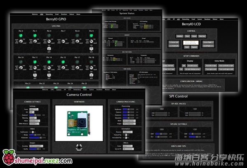Turn the Pin 7 mode rotary knob
247x168 pixels.
point(63,41)
